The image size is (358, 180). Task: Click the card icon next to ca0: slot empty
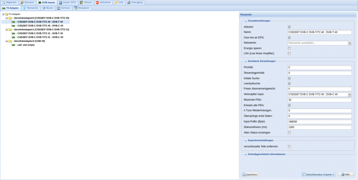13,45
